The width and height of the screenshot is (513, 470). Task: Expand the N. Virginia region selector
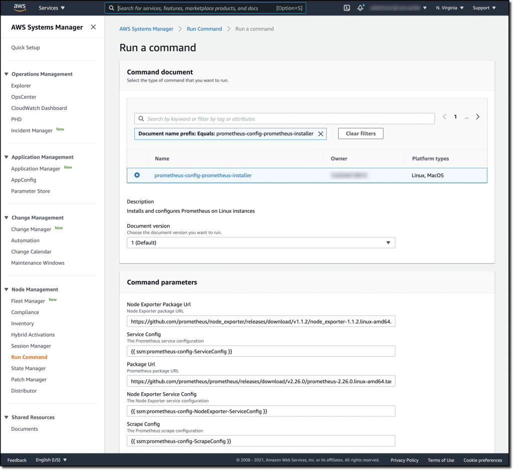point(449,8)
